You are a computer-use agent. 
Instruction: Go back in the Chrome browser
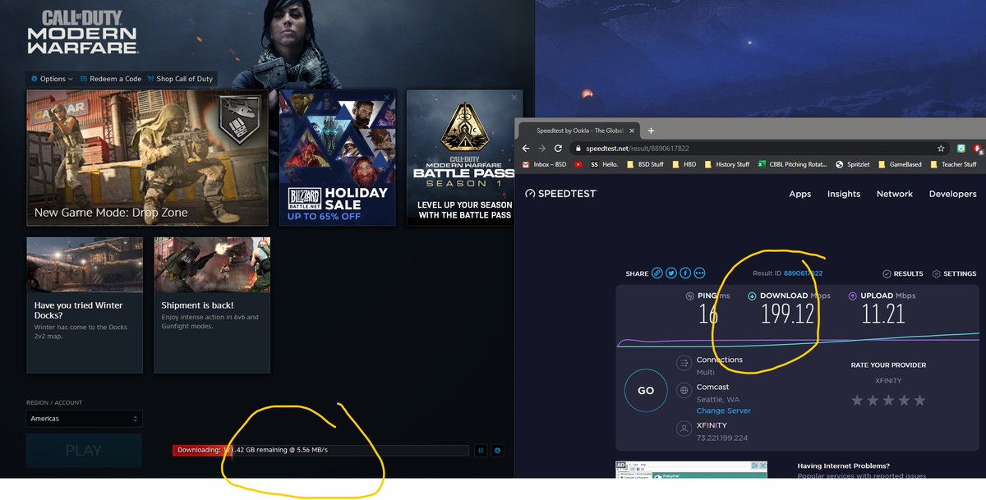click(x=527, y=149)
